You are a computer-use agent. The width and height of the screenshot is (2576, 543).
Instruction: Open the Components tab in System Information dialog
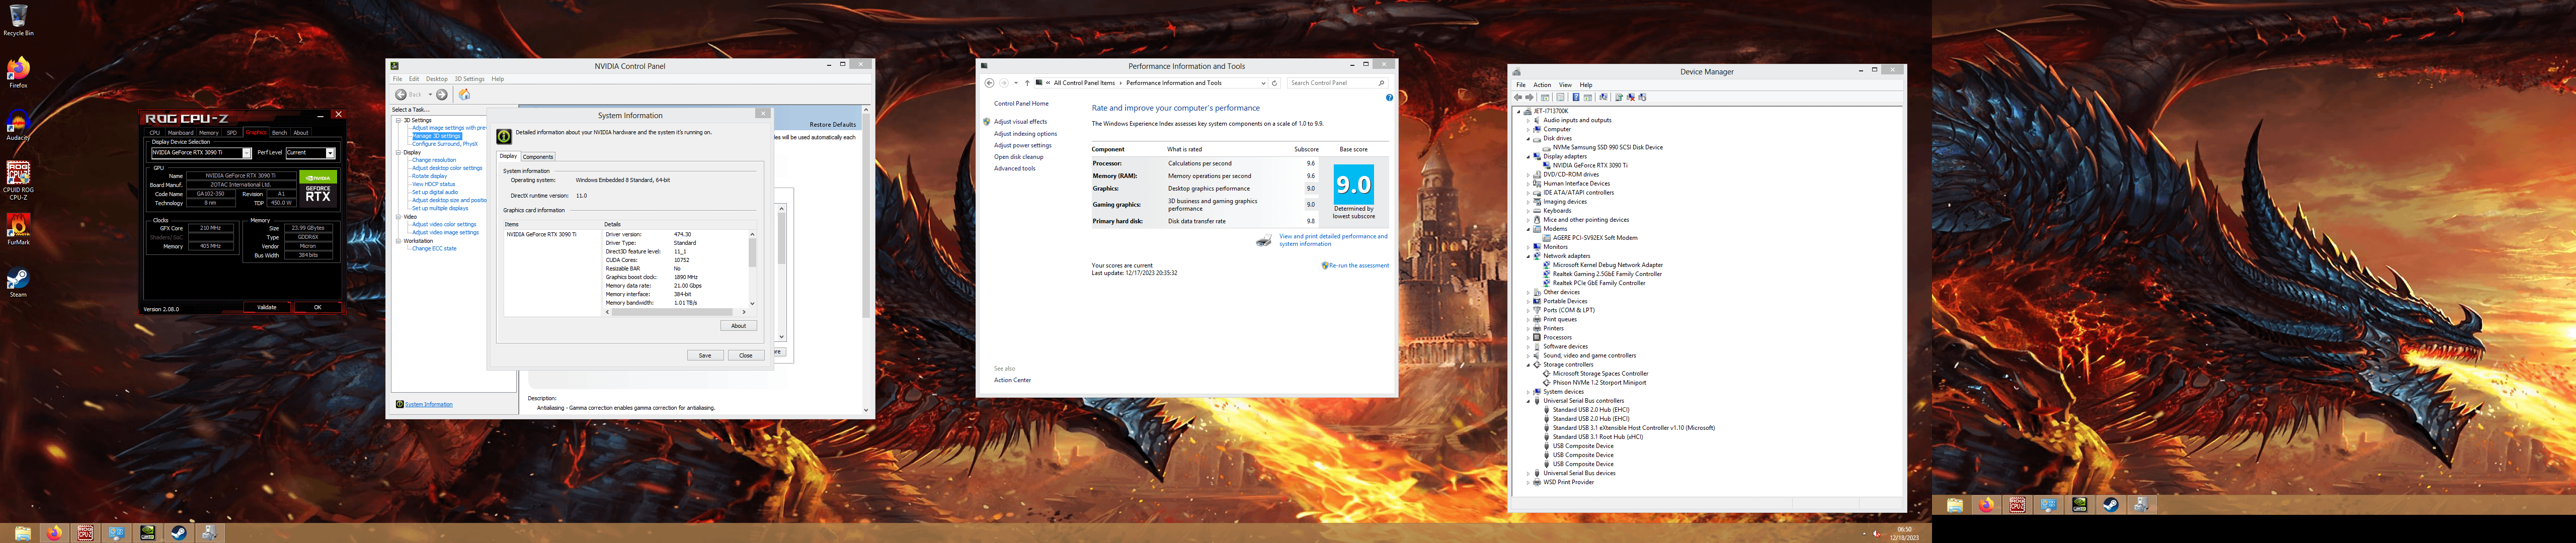[538, 156]
